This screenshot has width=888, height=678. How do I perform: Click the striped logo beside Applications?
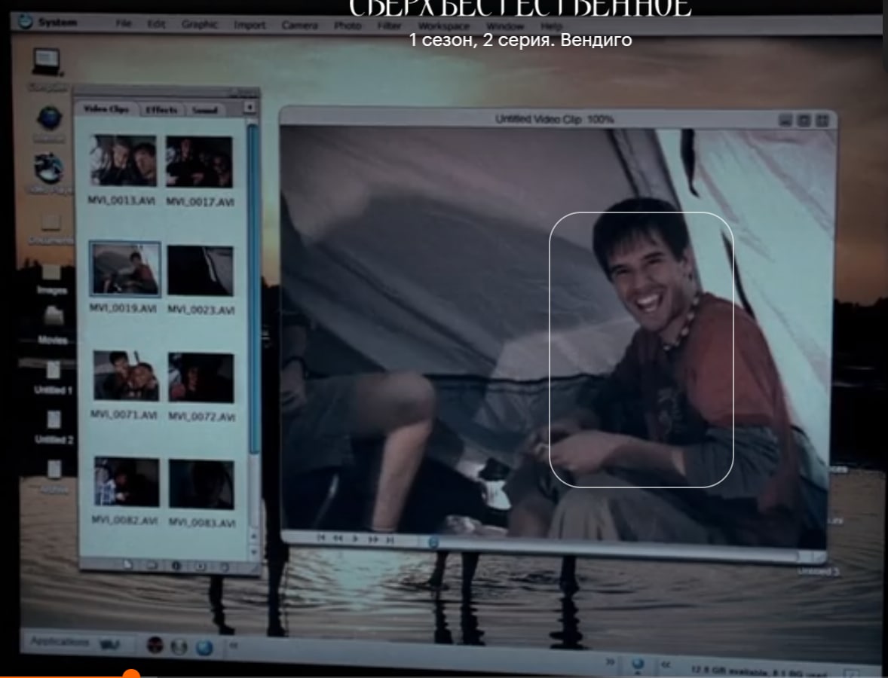click(x=109, y=644)
